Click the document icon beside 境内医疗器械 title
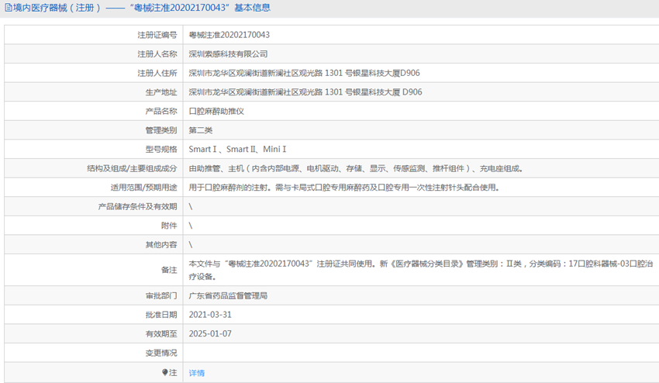659x383 pixels. [8, 8]
